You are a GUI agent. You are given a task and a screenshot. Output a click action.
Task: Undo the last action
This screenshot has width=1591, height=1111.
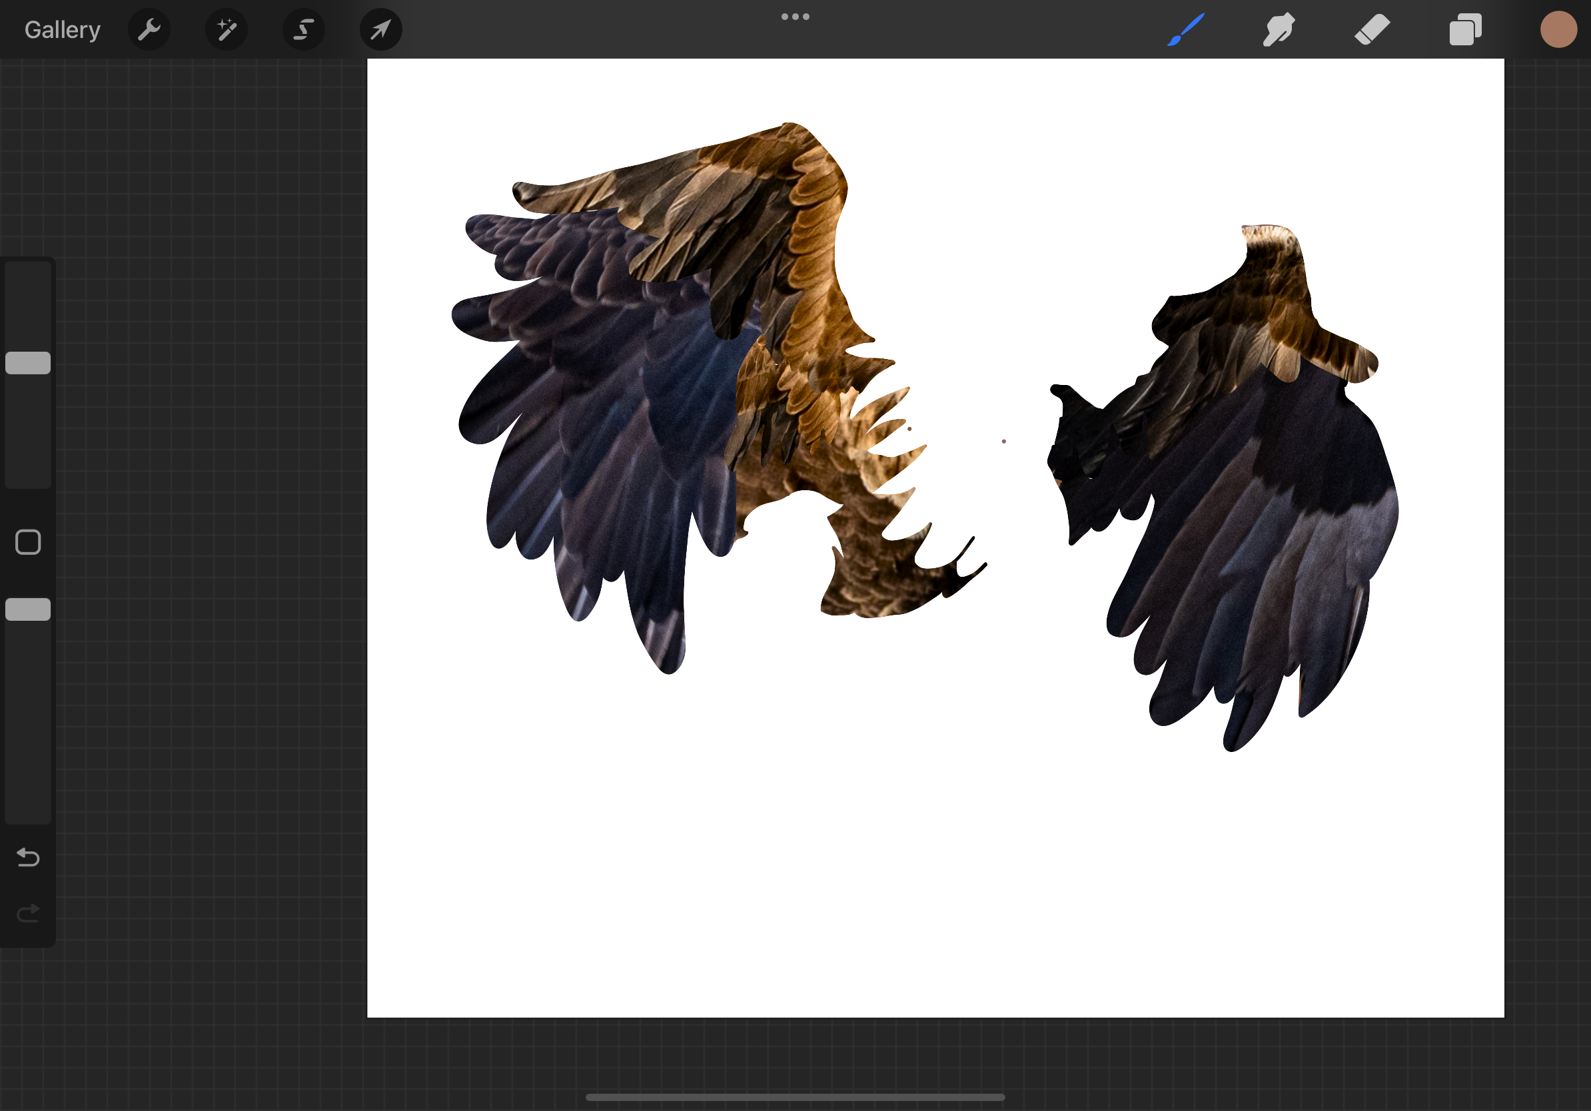tap(28, 857)
